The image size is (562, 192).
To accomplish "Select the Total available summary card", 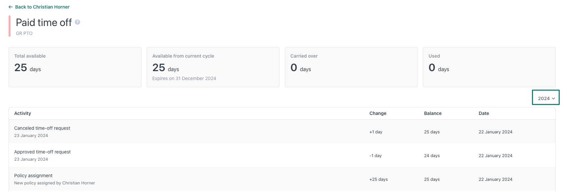I will pos(75,67).
